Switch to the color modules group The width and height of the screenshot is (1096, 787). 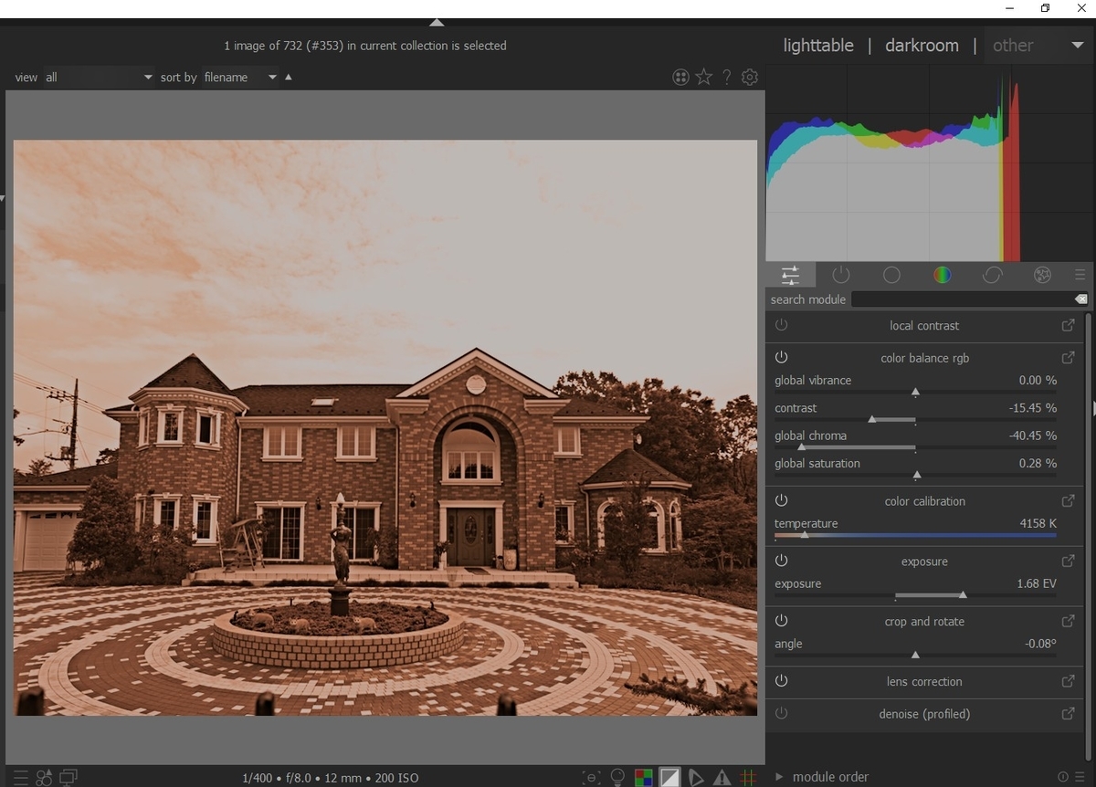click(942, 275)
